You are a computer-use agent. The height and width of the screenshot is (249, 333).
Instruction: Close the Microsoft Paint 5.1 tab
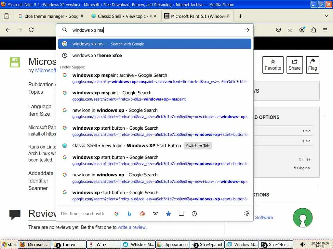(x=228, y=16)
